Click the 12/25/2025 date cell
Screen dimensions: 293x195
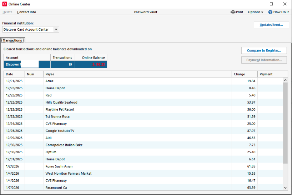(14, 131)
